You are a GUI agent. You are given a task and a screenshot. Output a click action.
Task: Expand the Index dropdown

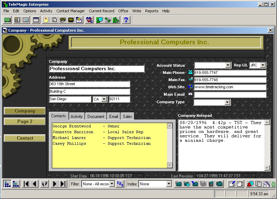click(169, 184)
